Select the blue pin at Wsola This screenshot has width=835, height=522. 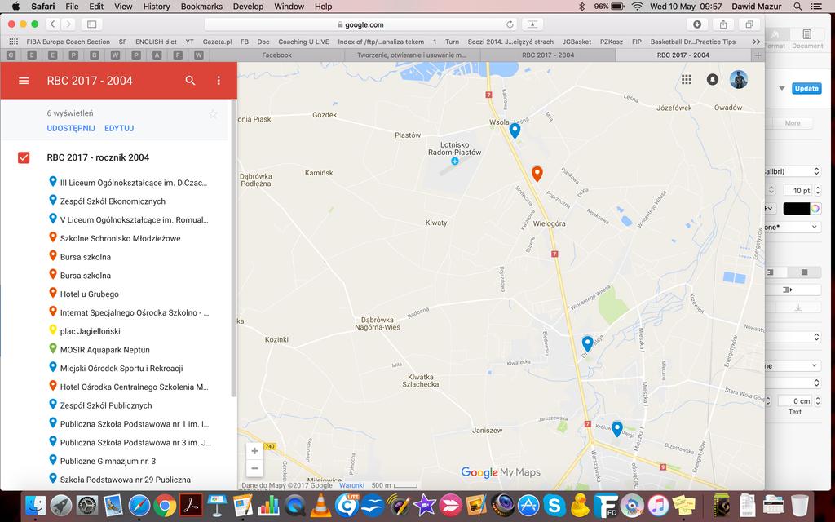click(x=515, y=130)
